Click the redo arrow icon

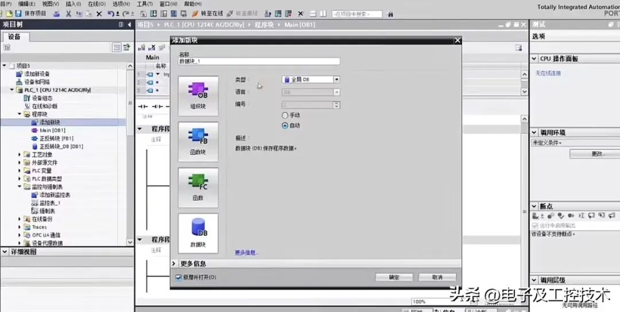[x=126, y=14]
